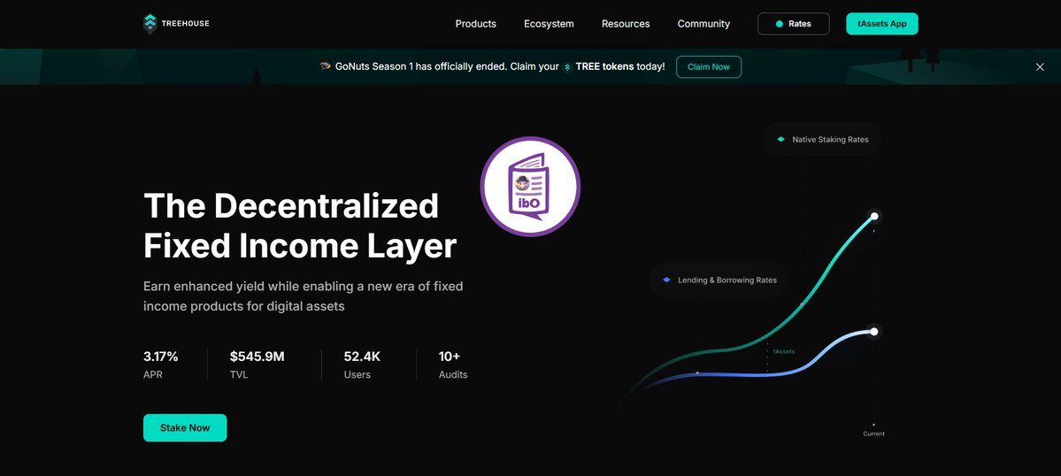Click the 10+ Audits value
Screen dimensions: 1061x476
click(x=450, y=357)
